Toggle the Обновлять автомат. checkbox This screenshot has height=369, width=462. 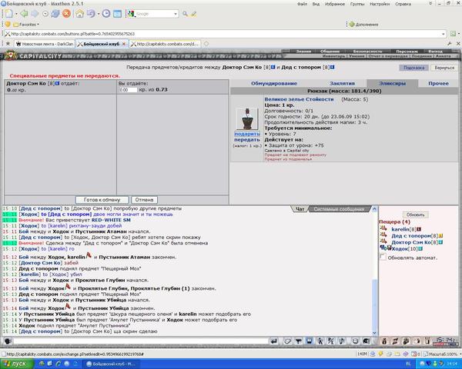(383, 257)
